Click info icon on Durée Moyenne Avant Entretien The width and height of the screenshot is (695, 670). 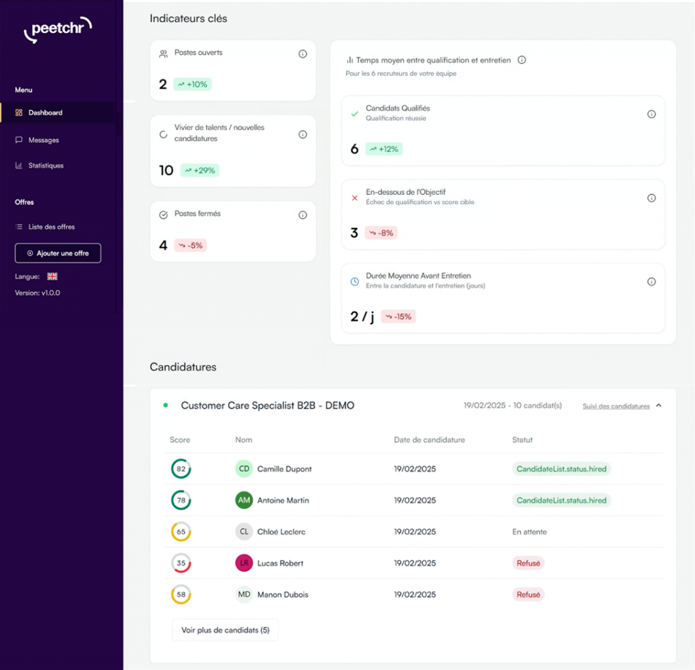coord(652,282)
